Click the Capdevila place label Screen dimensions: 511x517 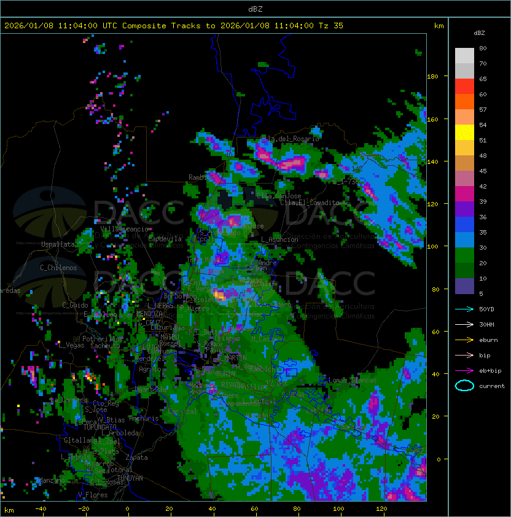pyautogui.click(x=165, y=239)
